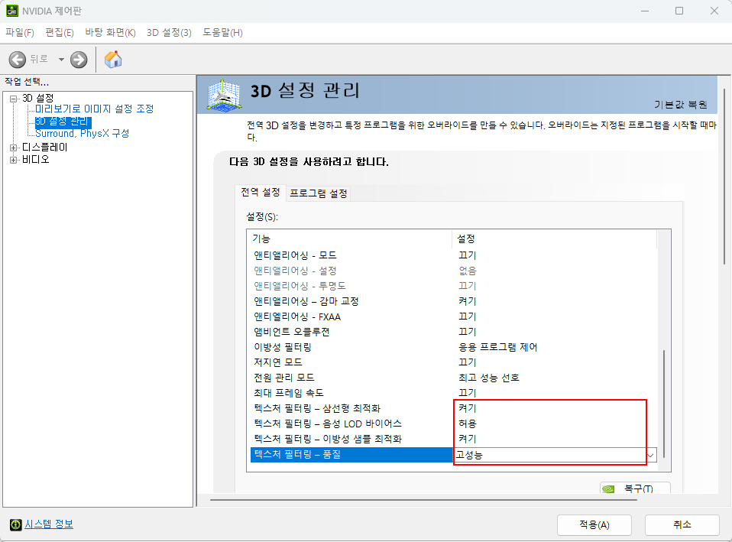This screenshot has width=732, height=542.
Task: Open the 바탕 화면(K) menu
Action: pos(110,33)
